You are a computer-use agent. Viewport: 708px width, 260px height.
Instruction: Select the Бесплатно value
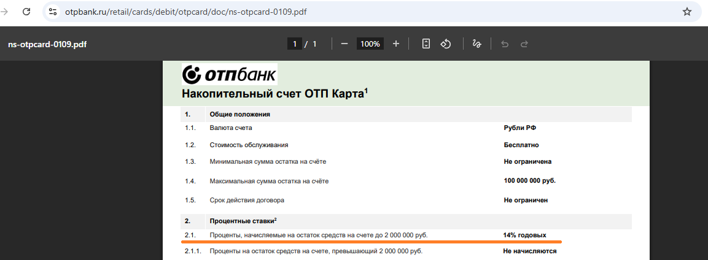coord(521,145)
